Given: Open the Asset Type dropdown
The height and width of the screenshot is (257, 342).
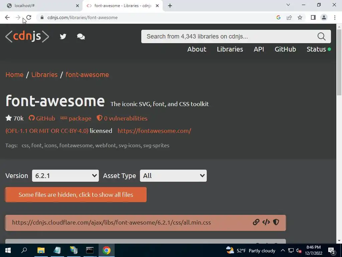Looking at the screenshot, I should click(173, 176).
